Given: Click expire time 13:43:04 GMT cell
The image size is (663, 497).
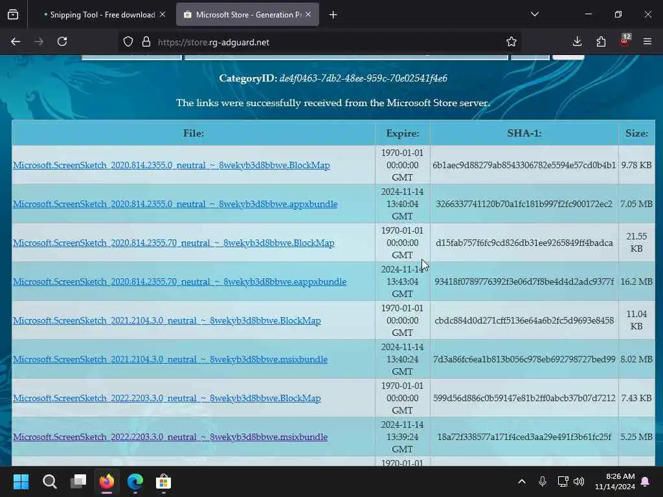Looking at the screenshot, I should (x=402, y=282).
